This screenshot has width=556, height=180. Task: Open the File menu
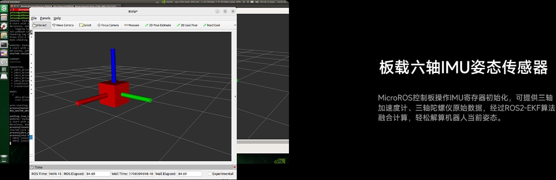pos(34,18)
